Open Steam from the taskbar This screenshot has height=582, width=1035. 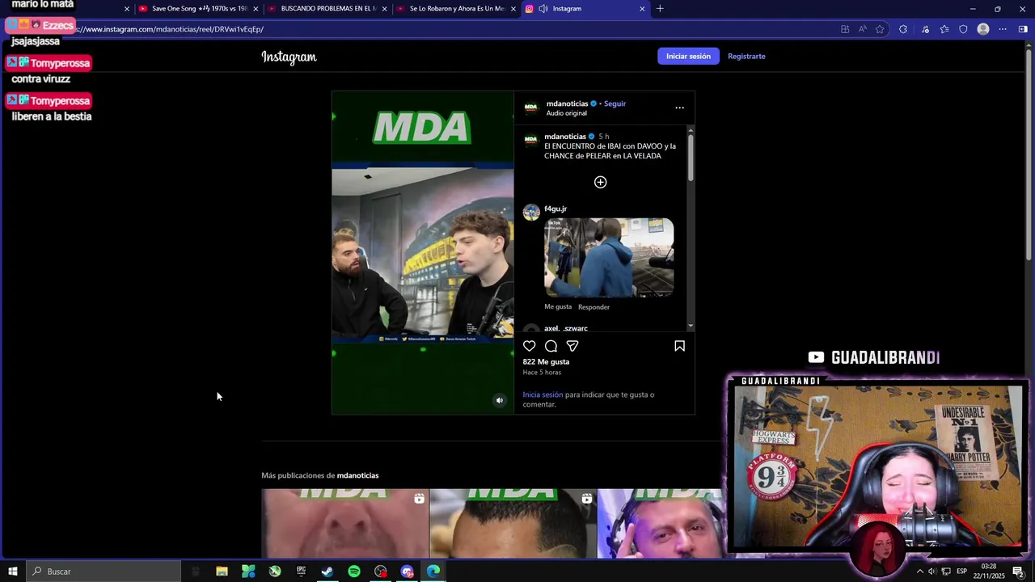327,571
